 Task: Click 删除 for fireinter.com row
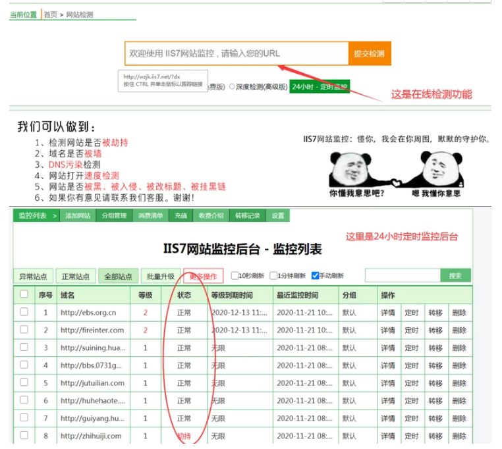[459, 330]
